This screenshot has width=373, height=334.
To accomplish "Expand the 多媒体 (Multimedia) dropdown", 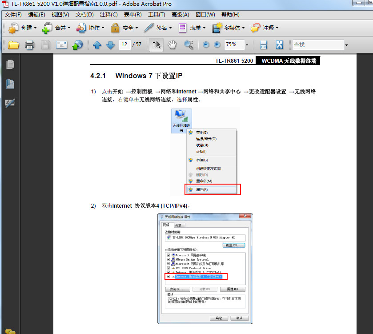I will click(243, 28).
